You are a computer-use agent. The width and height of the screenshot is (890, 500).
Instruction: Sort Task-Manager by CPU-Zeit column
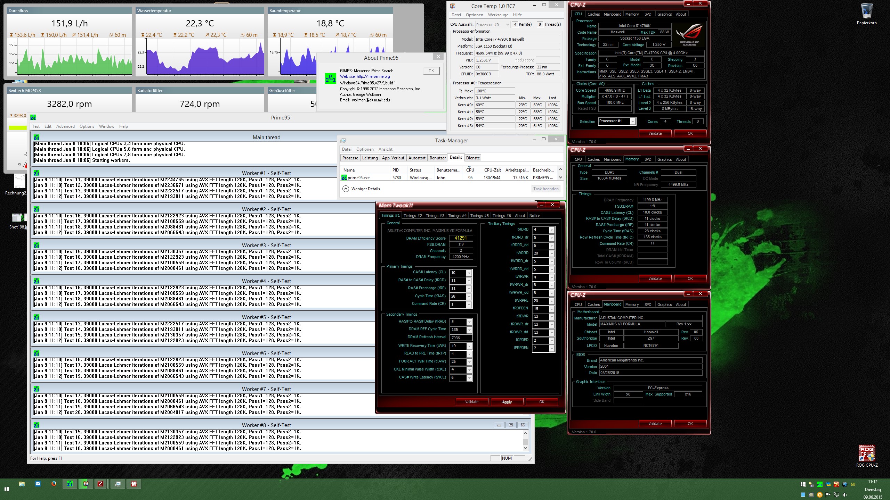point(492,170)
